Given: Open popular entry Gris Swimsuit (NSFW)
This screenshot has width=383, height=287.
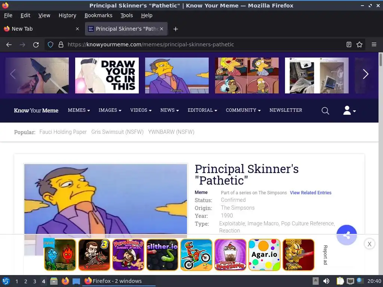Looking at the screenshot, I should [117, 132].
